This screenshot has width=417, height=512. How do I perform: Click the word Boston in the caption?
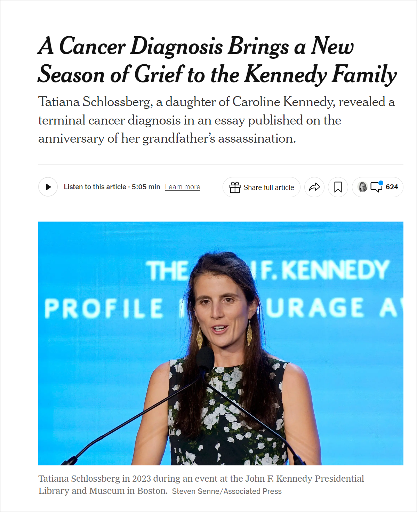(x=151, y=491)
